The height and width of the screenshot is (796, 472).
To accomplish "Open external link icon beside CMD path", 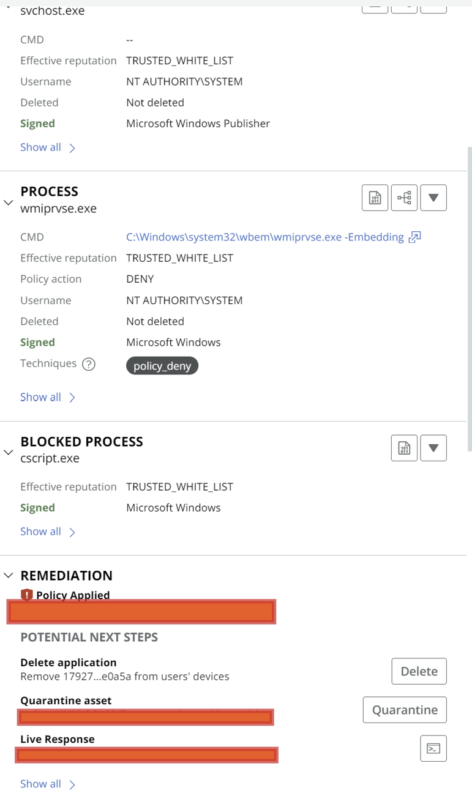I will [x=415, y=237].
